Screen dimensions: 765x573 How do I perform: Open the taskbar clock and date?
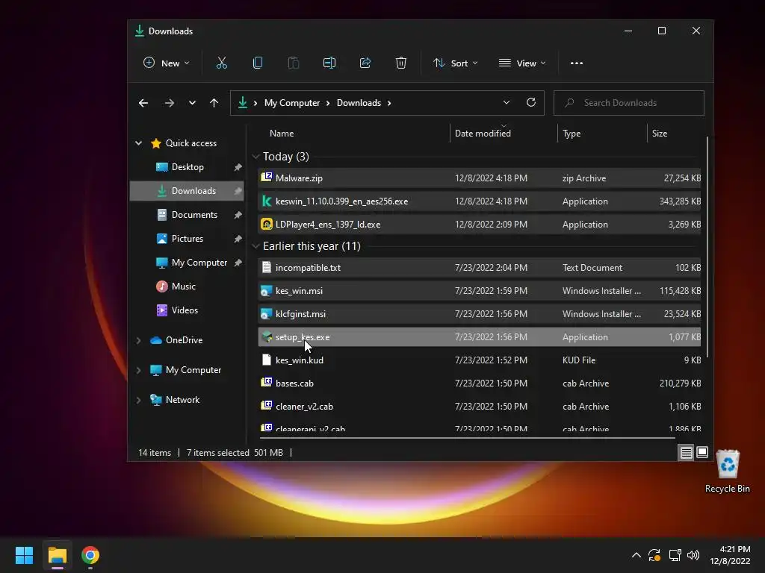click(730, 555)
